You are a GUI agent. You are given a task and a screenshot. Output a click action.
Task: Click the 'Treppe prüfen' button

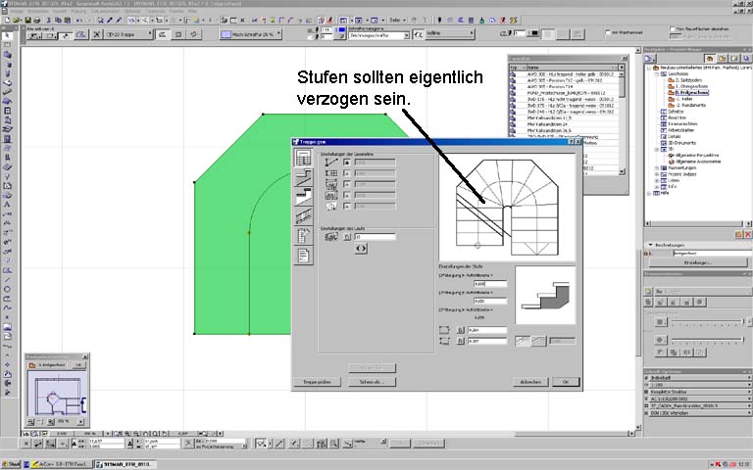pyautogui.click(x=315, y=381)
